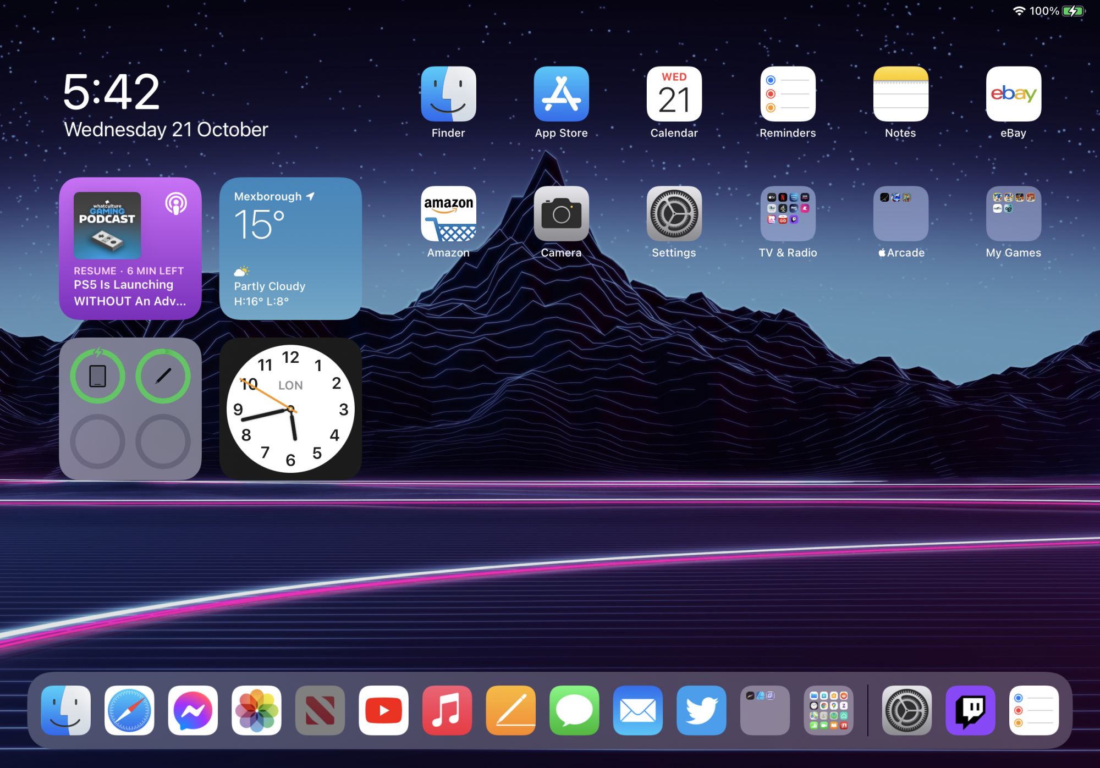Image resolution: width=1100 pixels, height=768 pixels.
Task: Expand the TV & Radio folder
Action: [x=788, y=214]
